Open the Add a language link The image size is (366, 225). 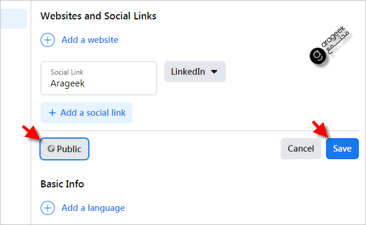tap(93, 208)
